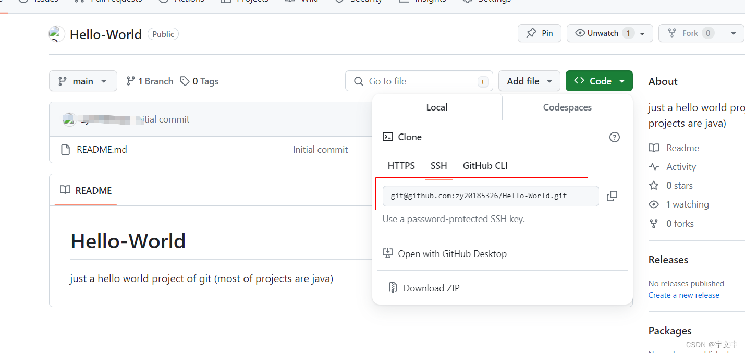The width and height of the screenshot is (745, 353).
Task: Fork the Hello-World repository
Action: tap(691, 33)
